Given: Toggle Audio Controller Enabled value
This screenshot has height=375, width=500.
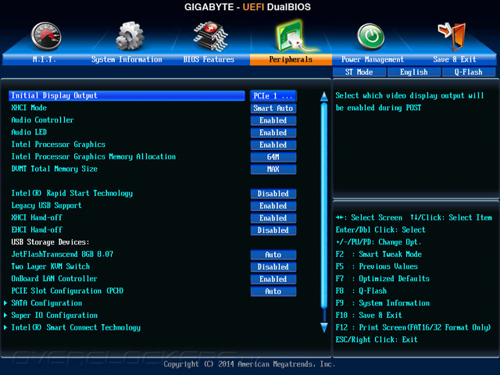Looking at the screenshot, I should point(273,120).
